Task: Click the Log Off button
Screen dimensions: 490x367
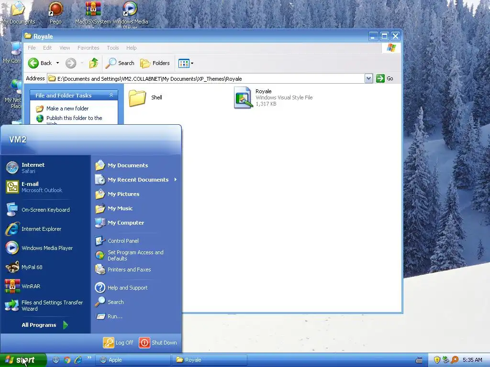Action: coord(118,343)
